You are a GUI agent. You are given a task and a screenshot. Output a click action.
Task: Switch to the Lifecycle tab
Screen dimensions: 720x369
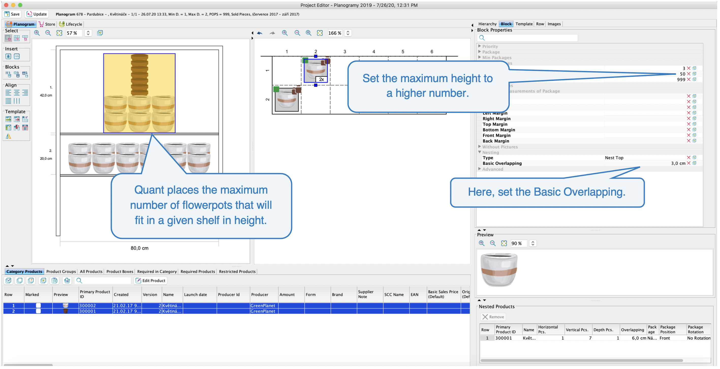pos(70,24)
